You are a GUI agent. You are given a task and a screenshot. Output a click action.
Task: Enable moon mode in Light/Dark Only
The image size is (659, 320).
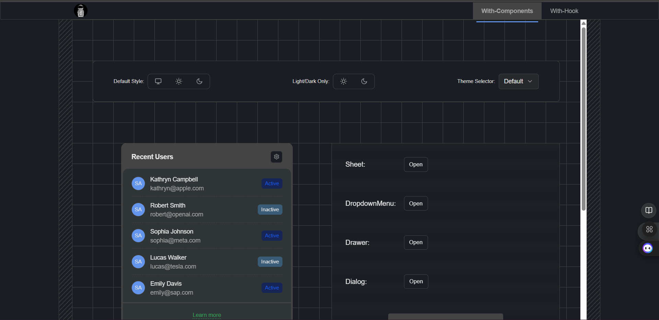(364, 81)
